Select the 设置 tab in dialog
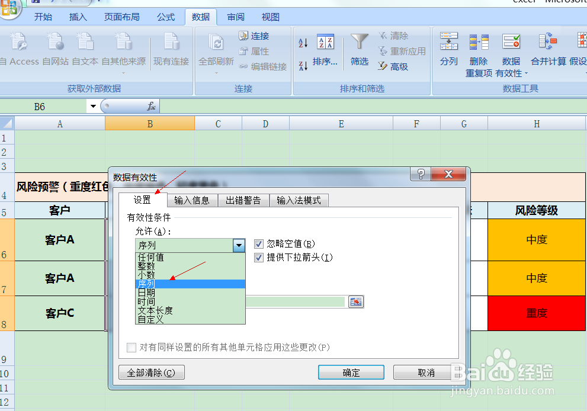The height and width of the screenshot is (411, 587). pyautogui.click(x=142, y=200)
